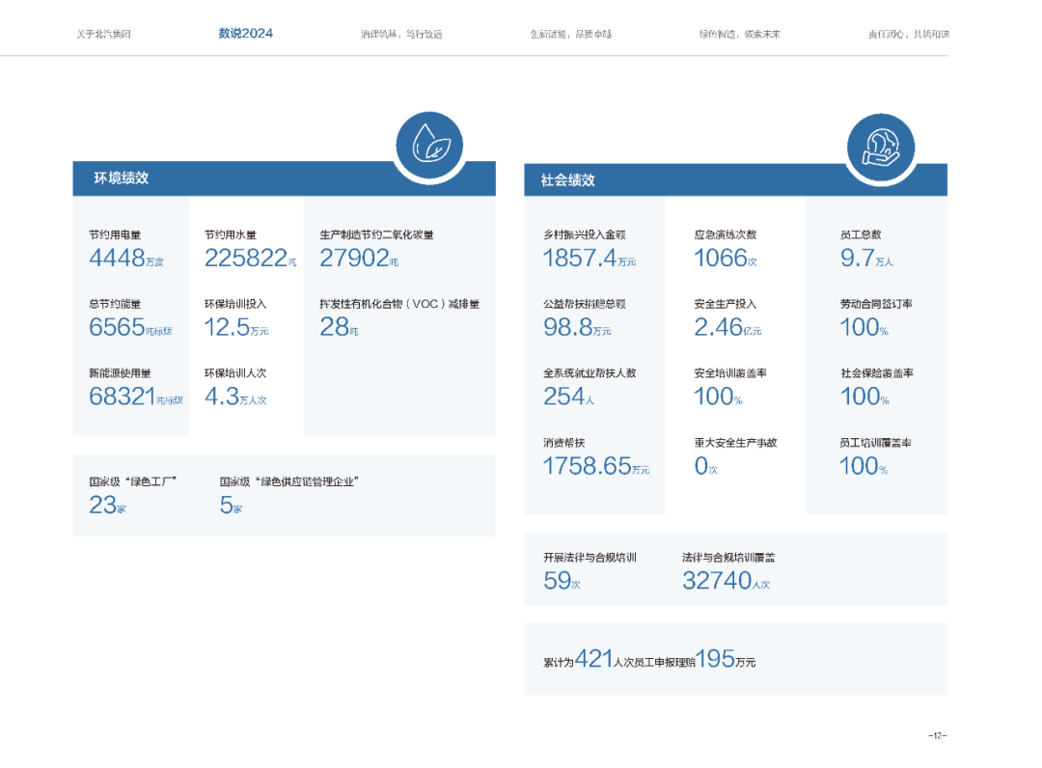Screen dimensions: 1042x768
Task: Click the 劳动合同签订率 label
Action: 876,304
